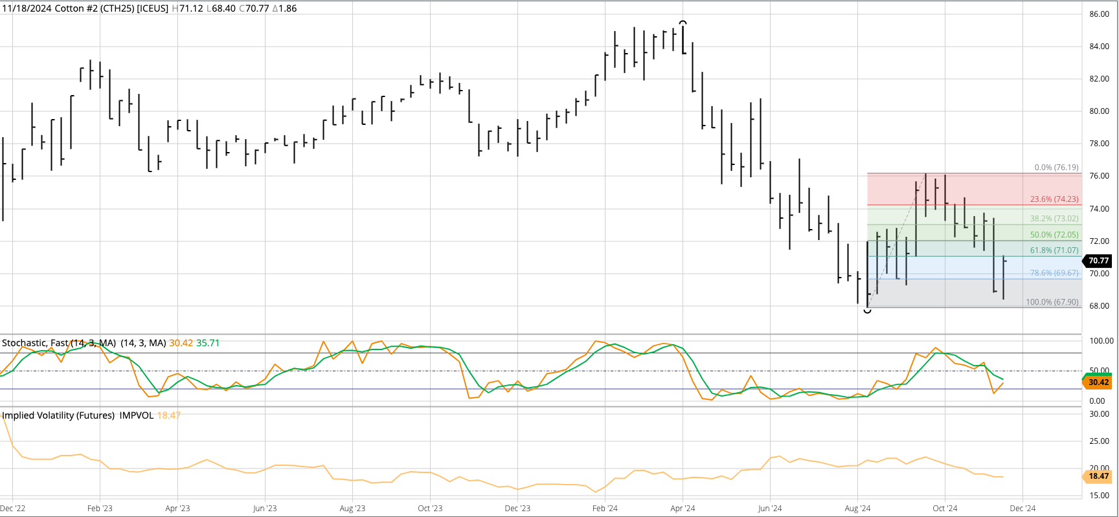Select the 61.8% (71.07) Fibonacci level label
The image size is (1119, 517).
[x=1054, y=250]
